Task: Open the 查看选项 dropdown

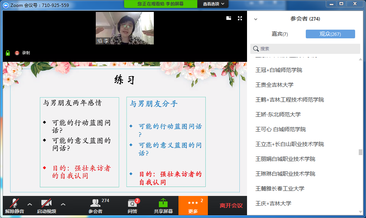Action: pos(213,4)
